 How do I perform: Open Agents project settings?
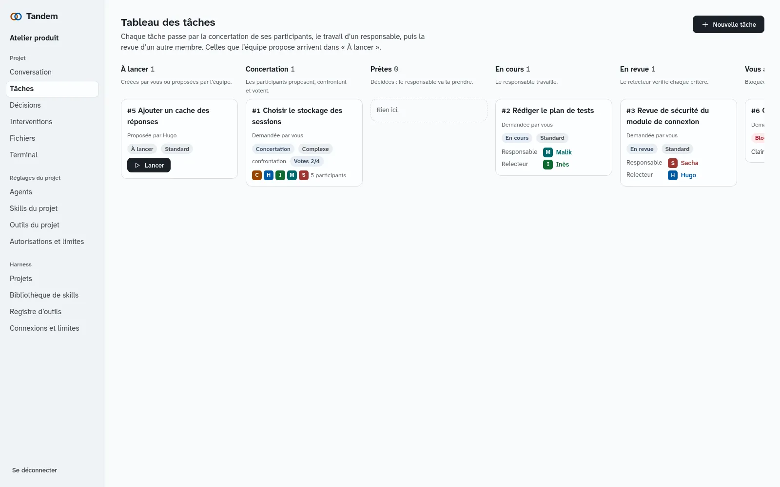52,192
